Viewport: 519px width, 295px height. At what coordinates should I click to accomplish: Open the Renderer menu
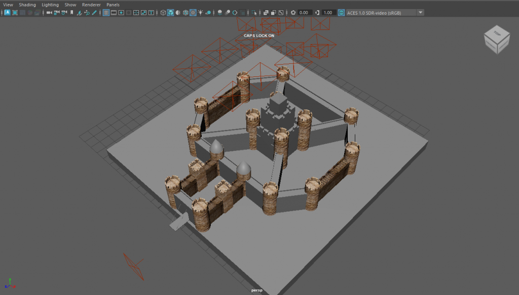coord(91,5)
